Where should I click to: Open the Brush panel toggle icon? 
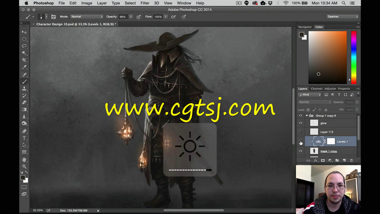(54, 17)
